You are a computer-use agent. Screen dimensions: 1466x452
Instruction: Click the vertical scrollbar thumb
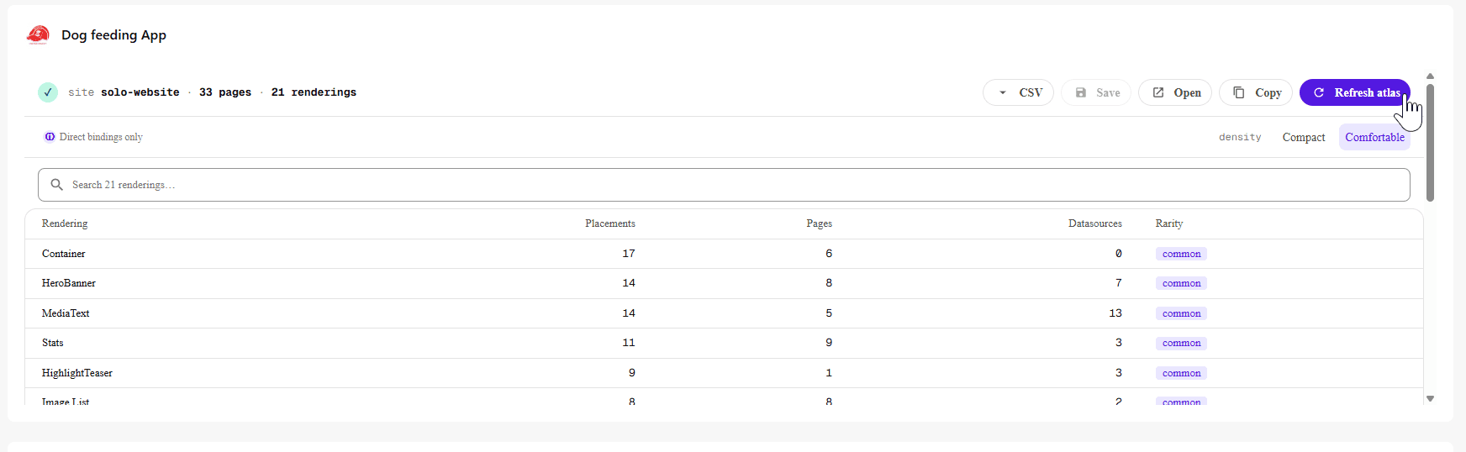[x=1430, y=142]
